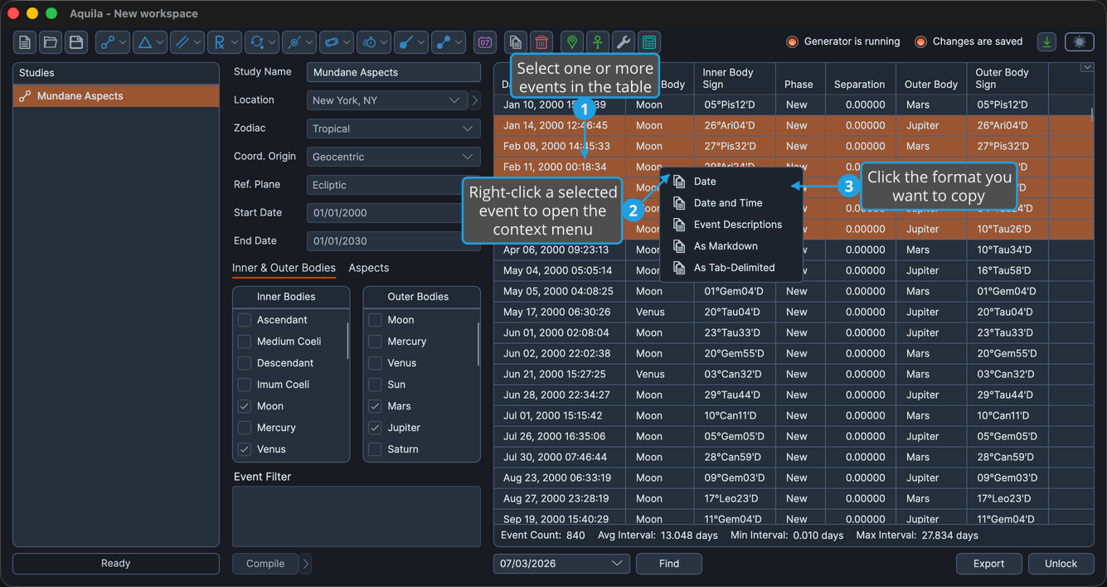Click the sun theme toggle icon

[1079, 42]
